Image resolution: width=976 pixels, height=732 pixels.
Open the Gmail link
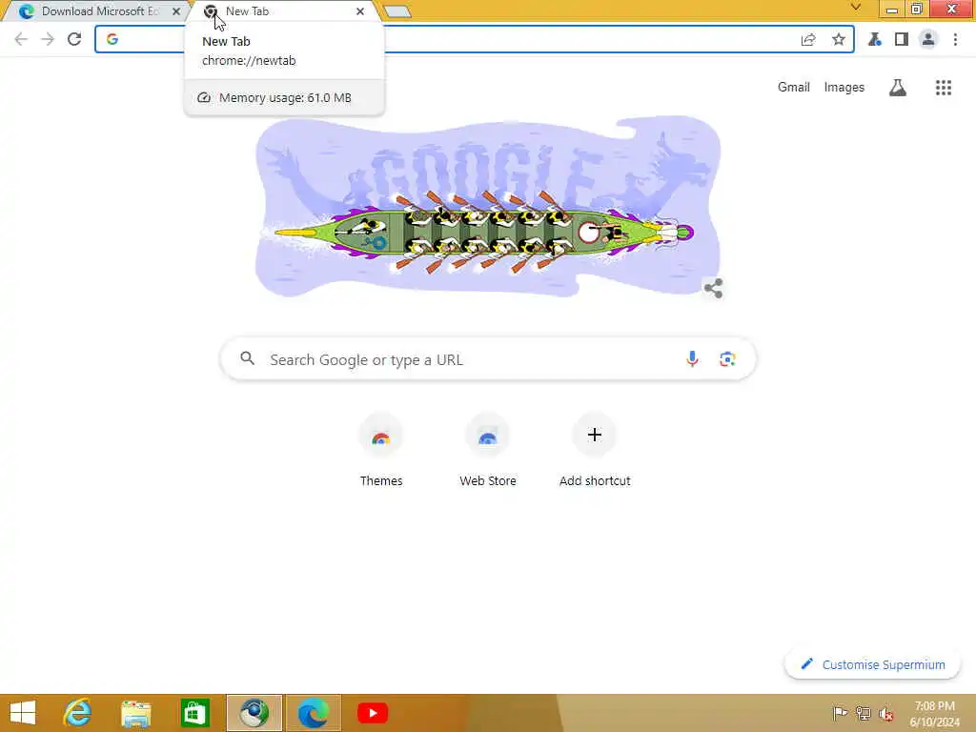794,88
